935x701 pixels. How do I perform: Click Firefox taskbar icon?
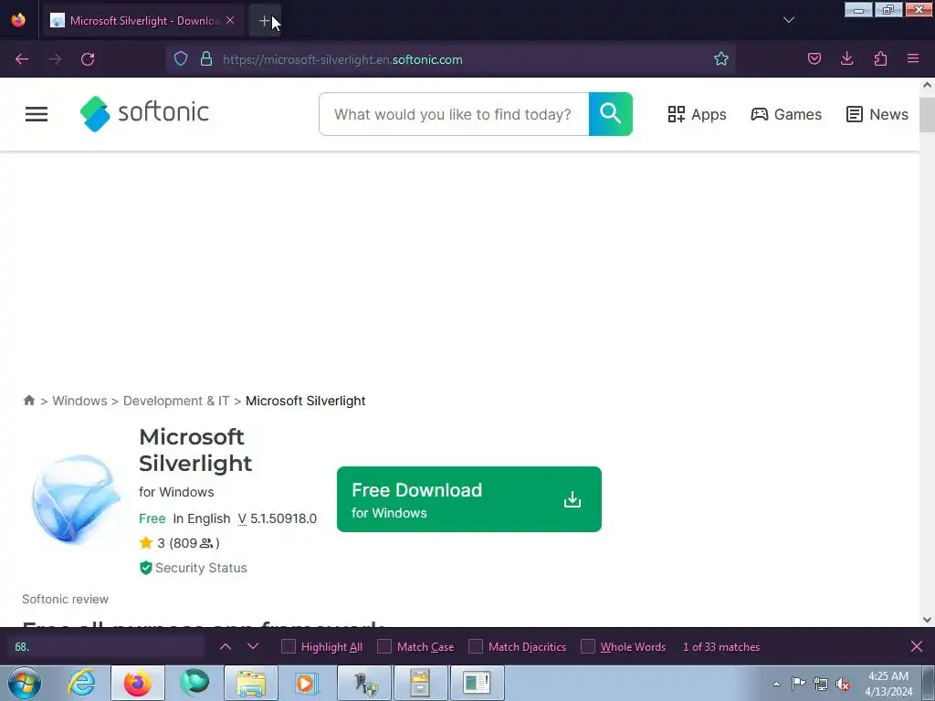(x=138, y=683)
